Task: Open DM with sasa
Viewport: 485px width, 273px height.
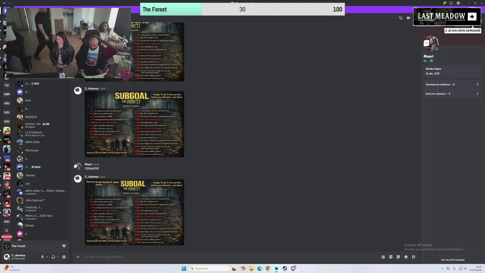Action: point(42,100)
